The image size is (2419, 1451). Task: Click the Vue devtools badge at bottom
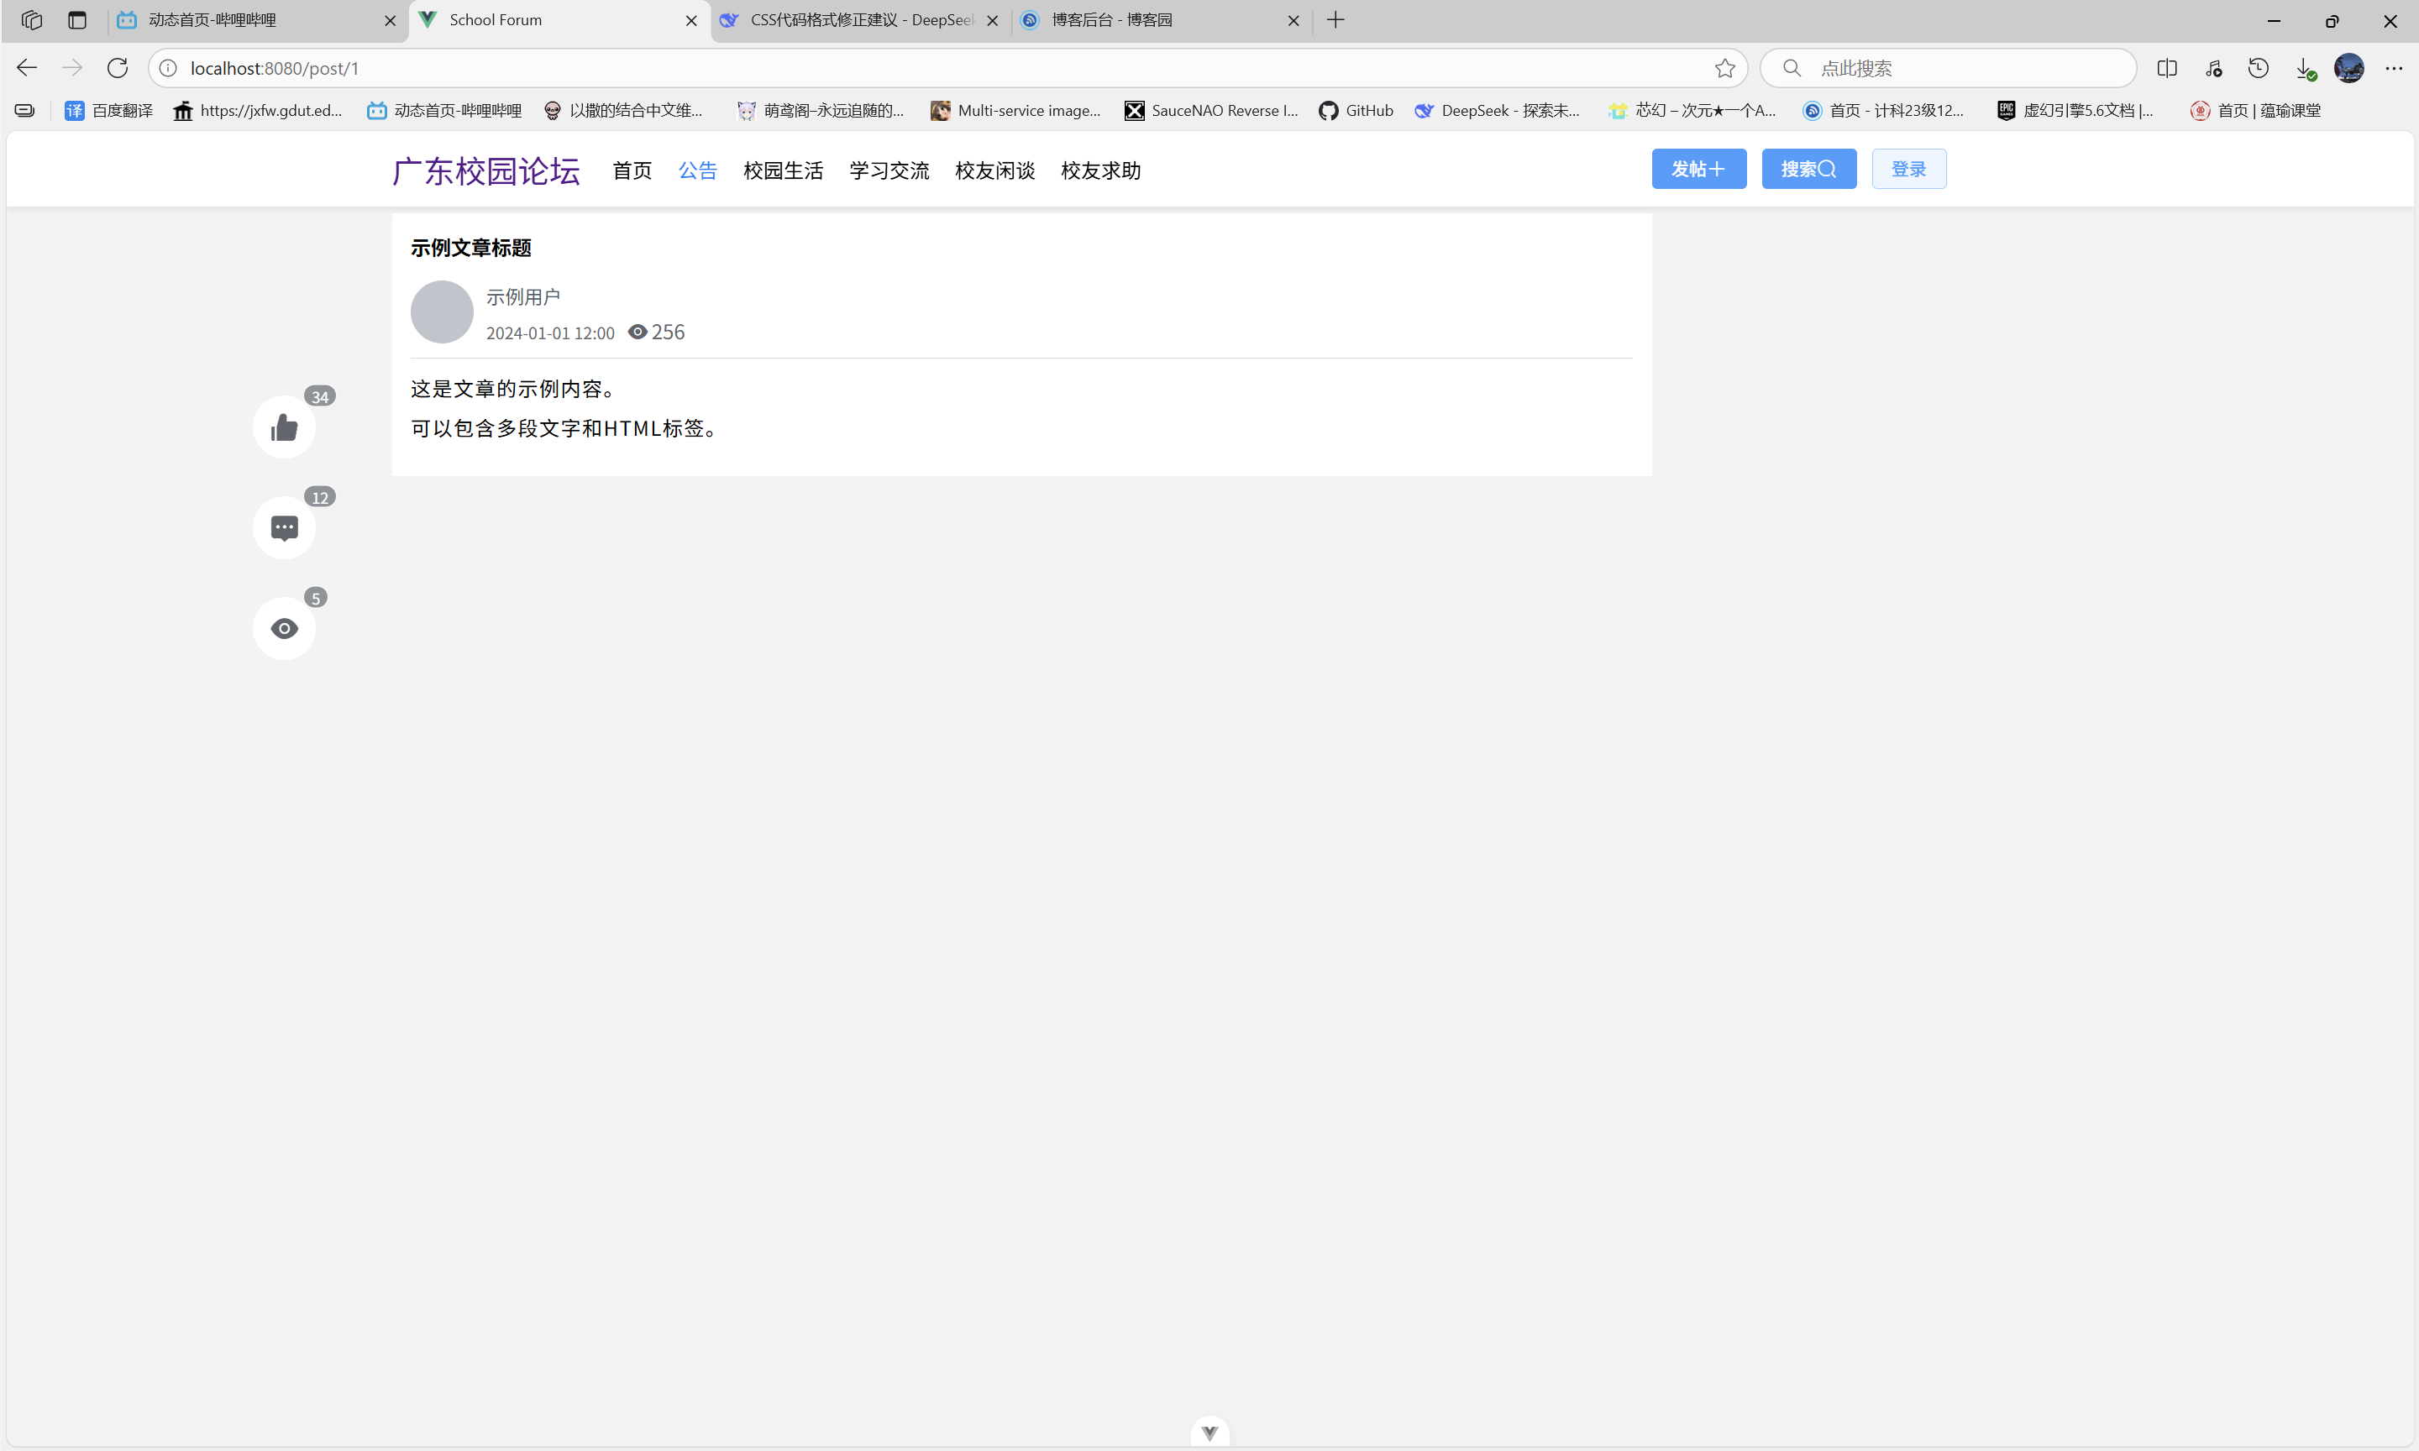(x=1209, y=1433)
